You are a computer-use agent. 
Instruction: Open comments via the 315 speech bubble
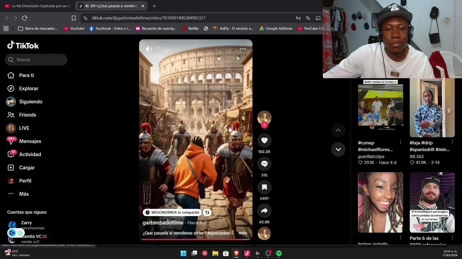264,164
